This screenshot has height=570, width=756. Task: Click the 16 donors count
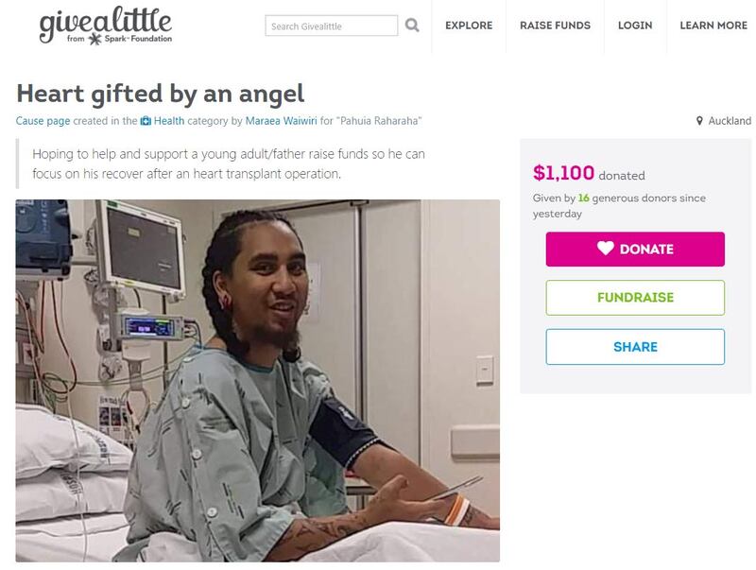point(583,199)
